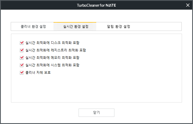Viewport: 193px width, 124px height.
Task: Toggle 실시간 최적화에 시스템 최적화 포함 checkbox
Action: [22, 65]
